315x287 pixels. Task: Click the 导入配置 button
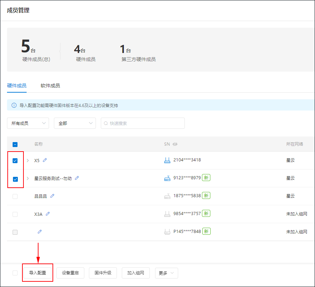(37, 273)
